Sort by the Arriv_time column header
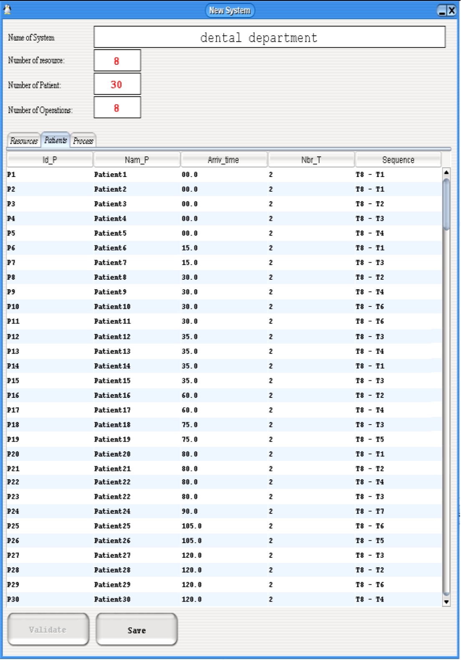The image size is (461, 660). coord(224,160)
